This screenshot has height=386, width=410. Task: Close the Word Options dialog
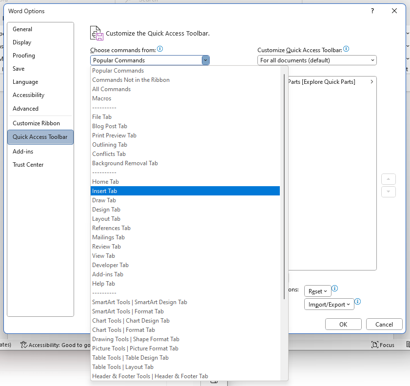[394, 11]
